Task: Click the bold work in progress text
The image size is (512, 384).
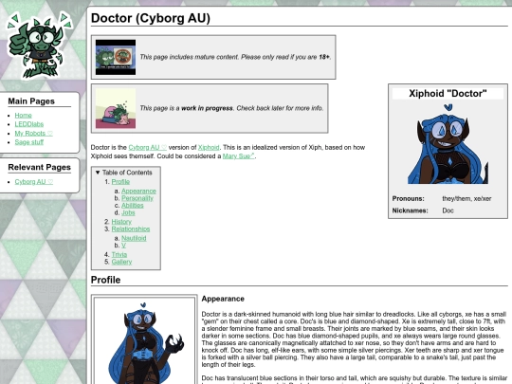Action: (207, 108)
